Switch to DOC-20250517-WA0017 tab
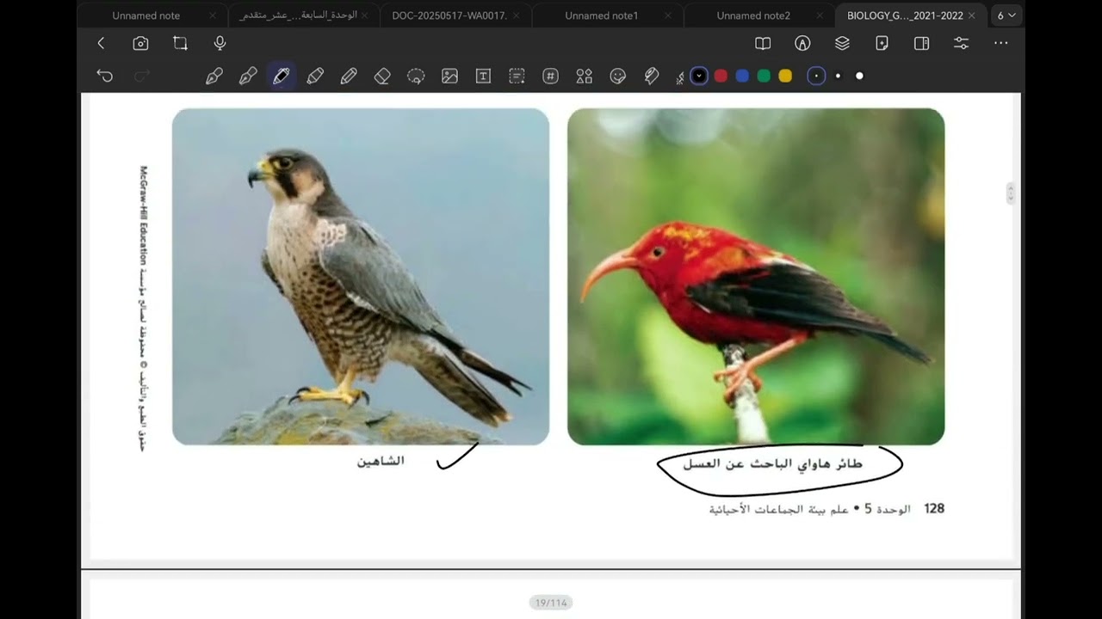1102x619 pixels. (x=449, y=15)
